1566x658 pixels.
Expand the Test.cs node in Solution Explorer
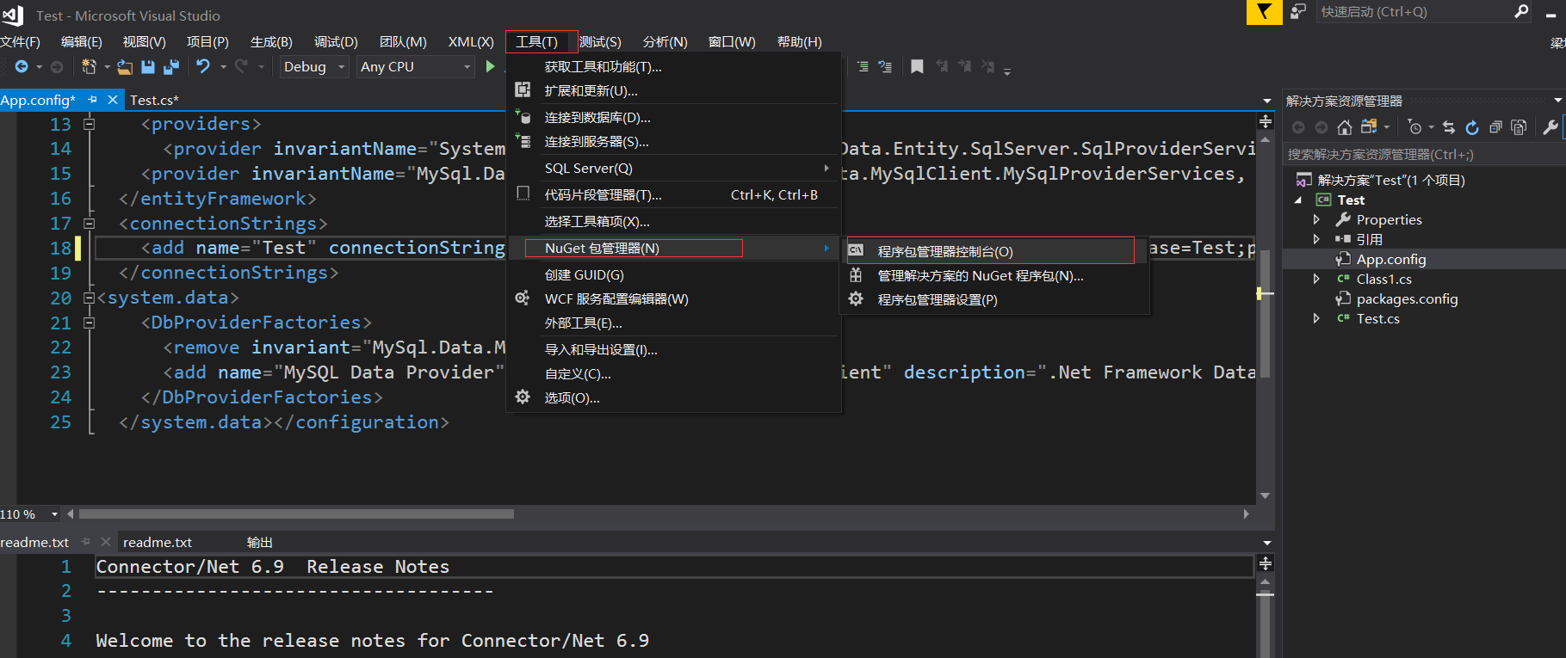pos(1316,318)
